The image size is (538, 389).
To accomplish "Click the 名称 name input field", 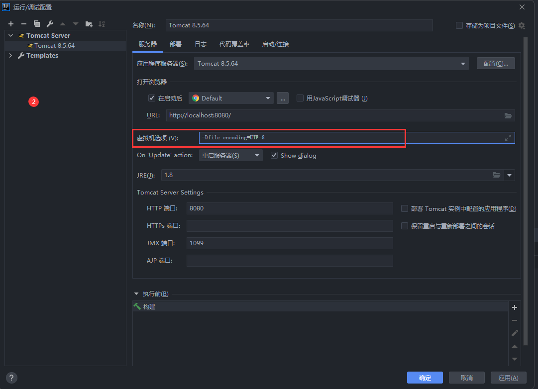I will pos(299,25).
